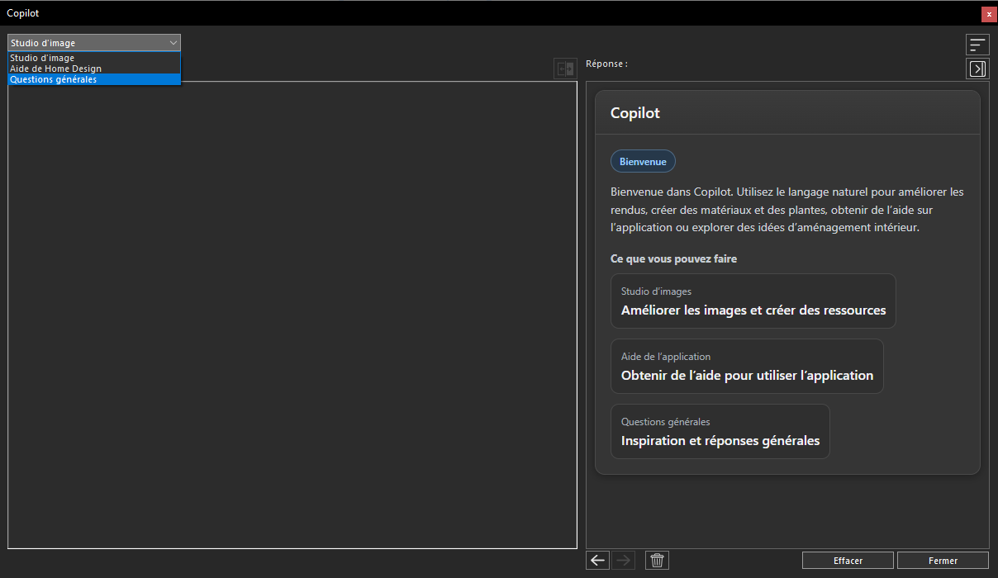
Task: Click the image compare split icon
Action: tap(566, 69)
